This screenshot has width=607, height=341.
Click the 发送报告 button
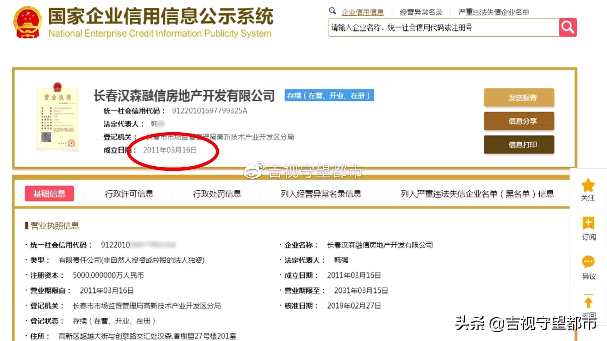click(519, 98)
